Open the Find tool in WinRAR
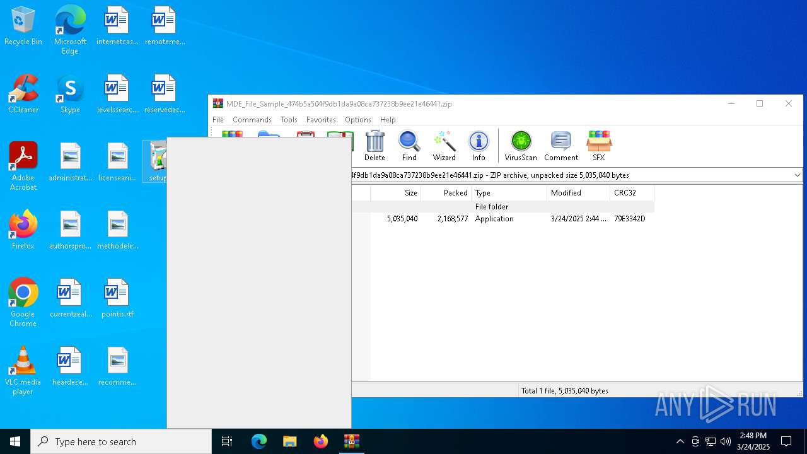Screen dimensions: 807x454 coord(409,146)
